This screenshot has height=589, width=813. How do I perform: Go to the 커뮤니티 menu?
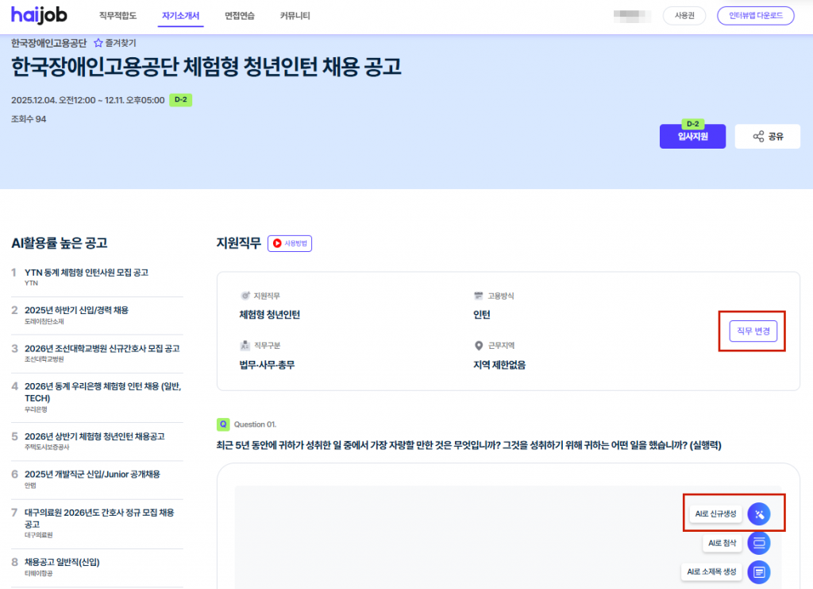295,16
